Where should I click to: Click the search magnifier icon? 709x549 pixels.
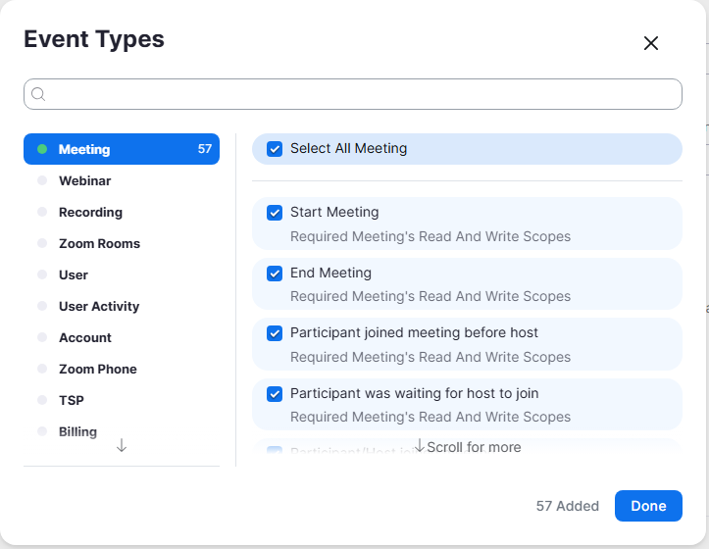tap(38, 94)
